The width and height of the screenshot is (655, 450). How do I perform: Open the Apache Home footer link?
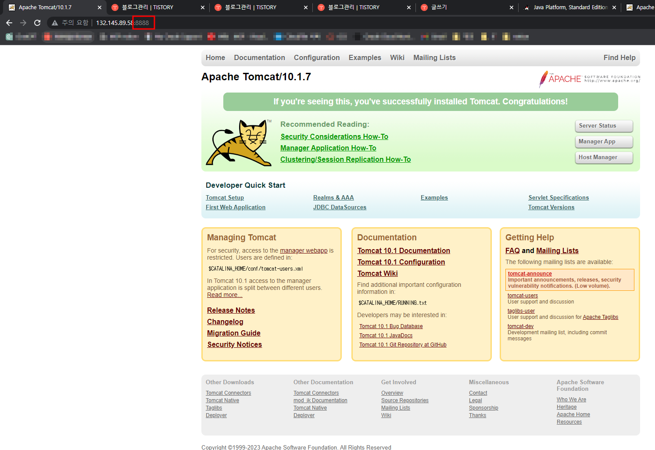(573, 414)
